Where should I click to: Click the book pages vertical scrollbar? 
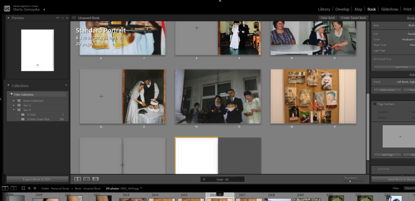368,127
